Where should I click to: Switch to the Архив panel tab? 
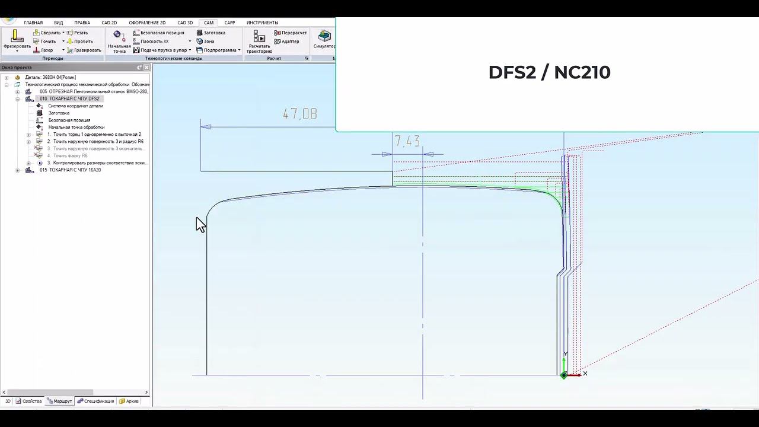(129, 401)
